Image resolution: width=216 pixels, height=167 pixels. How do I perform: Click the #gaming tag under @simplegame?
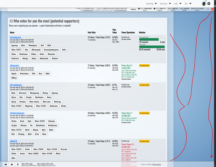[x=14, y=45]
